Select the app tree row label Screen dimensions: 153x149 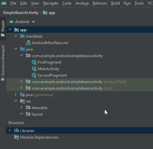click(23, 30)
